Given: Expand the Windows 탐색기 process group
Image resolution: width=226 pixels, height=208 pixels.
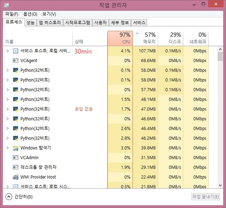Looking at the screenshot, I should (8, 148).
